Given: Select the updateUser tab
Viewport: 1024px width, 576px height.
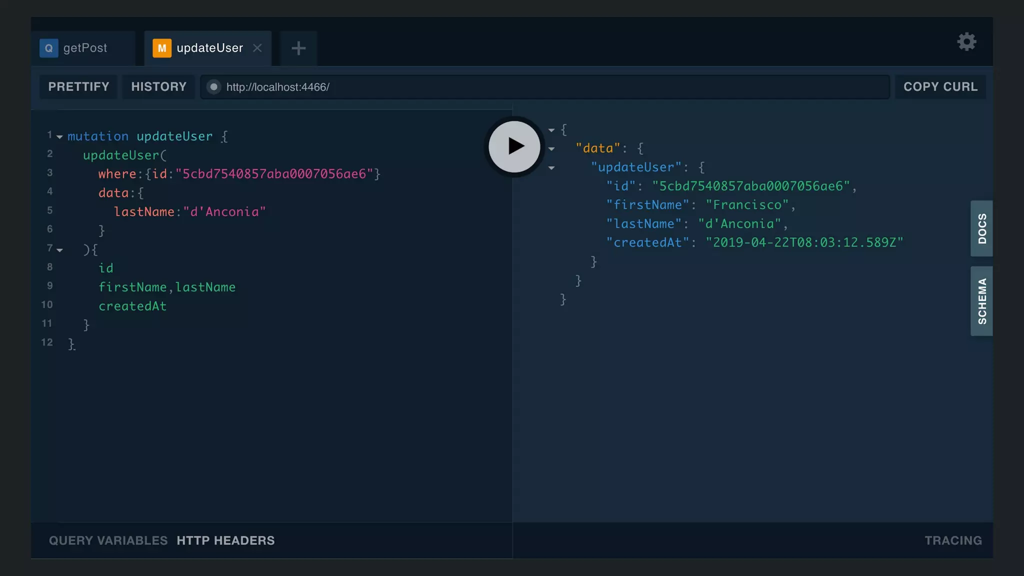Looking at the screenshot, I should coord(209,48).
